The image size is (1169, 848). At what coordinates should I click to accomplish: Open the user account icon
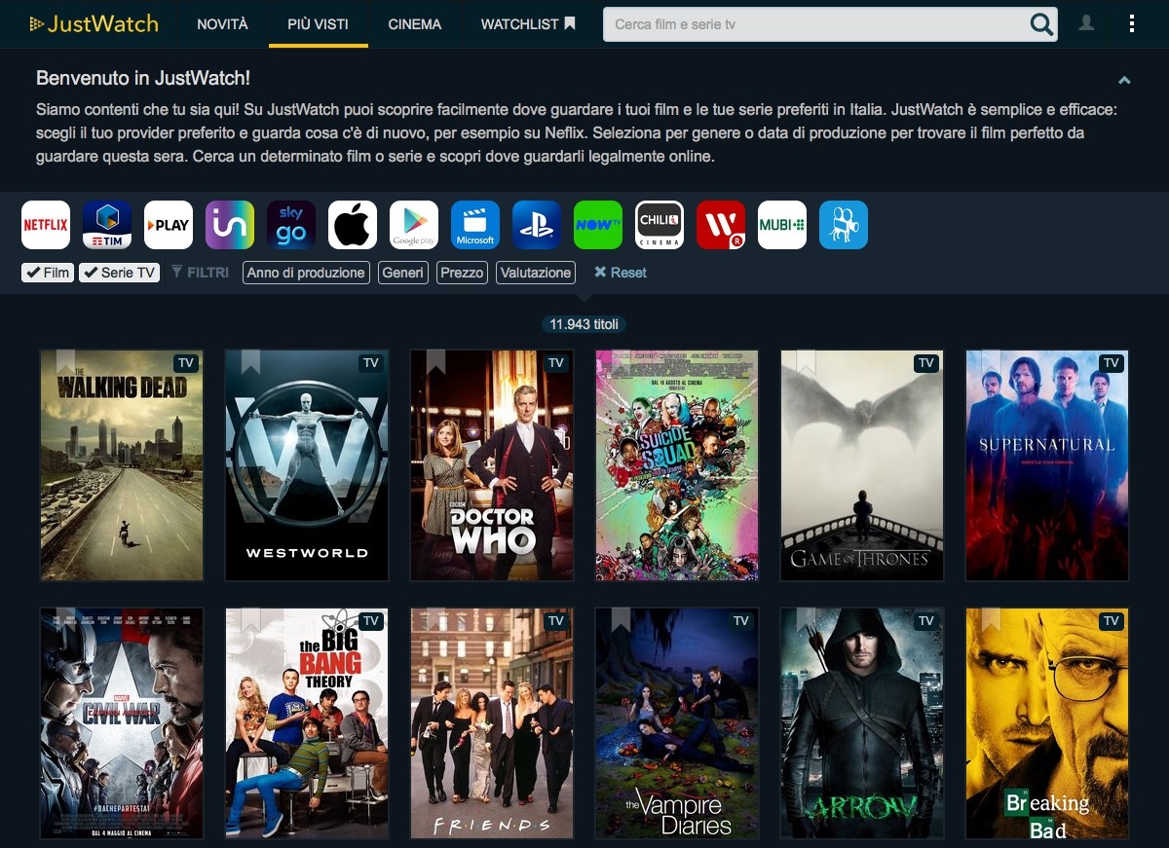(1086, 23)
